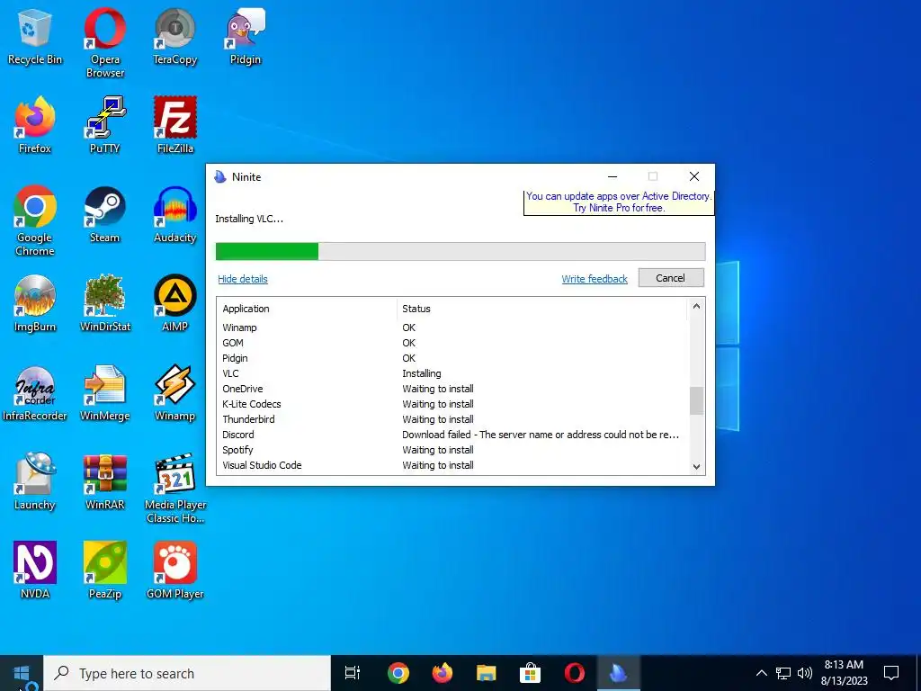This screenshot has width=921, height=691.
Task: Select the Spotify row in the list
Action: 452,450
